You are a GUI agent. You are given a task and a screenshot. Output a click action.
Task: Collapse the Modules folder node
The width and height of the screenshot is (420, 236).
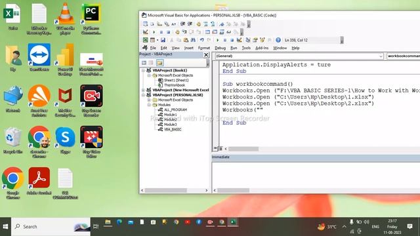[149, 105]
